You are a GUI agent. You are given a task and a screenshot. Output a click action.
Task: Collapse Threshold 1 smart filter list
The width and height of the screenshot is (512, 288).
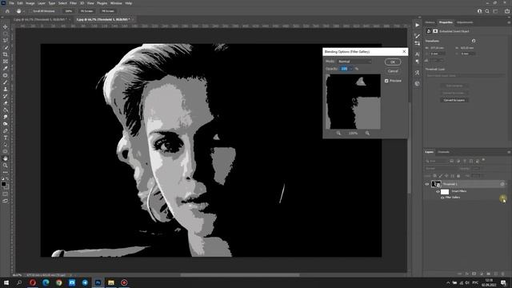(506, 184)
